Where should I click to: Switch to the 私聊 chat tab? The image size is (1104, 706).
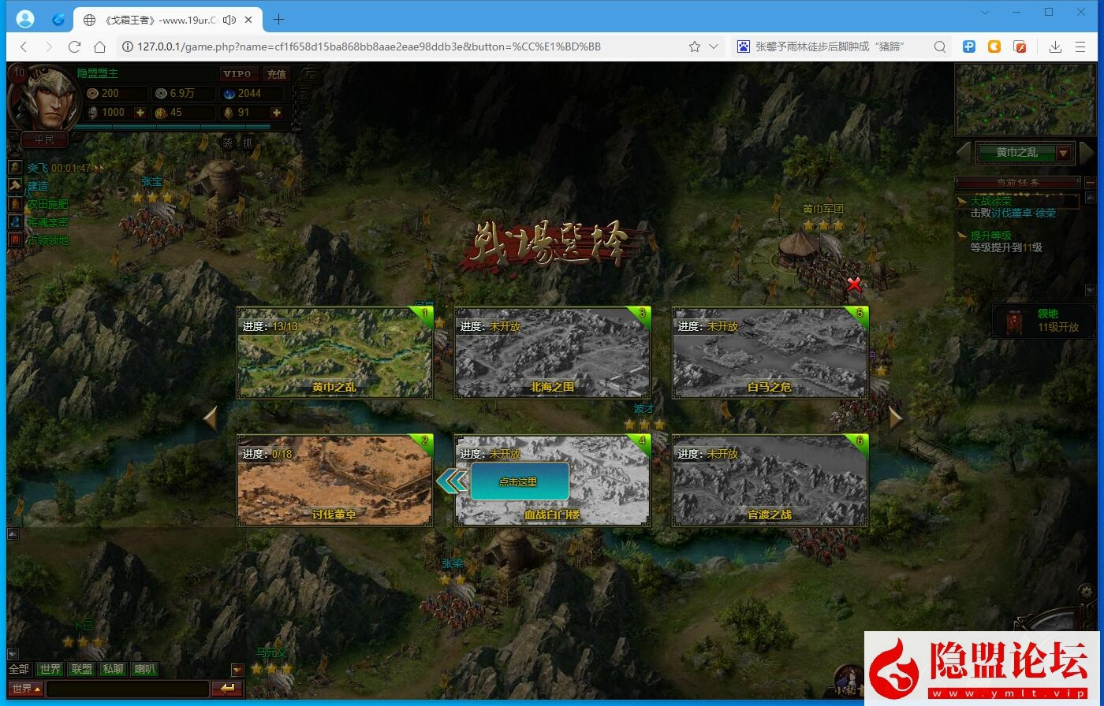113,670
